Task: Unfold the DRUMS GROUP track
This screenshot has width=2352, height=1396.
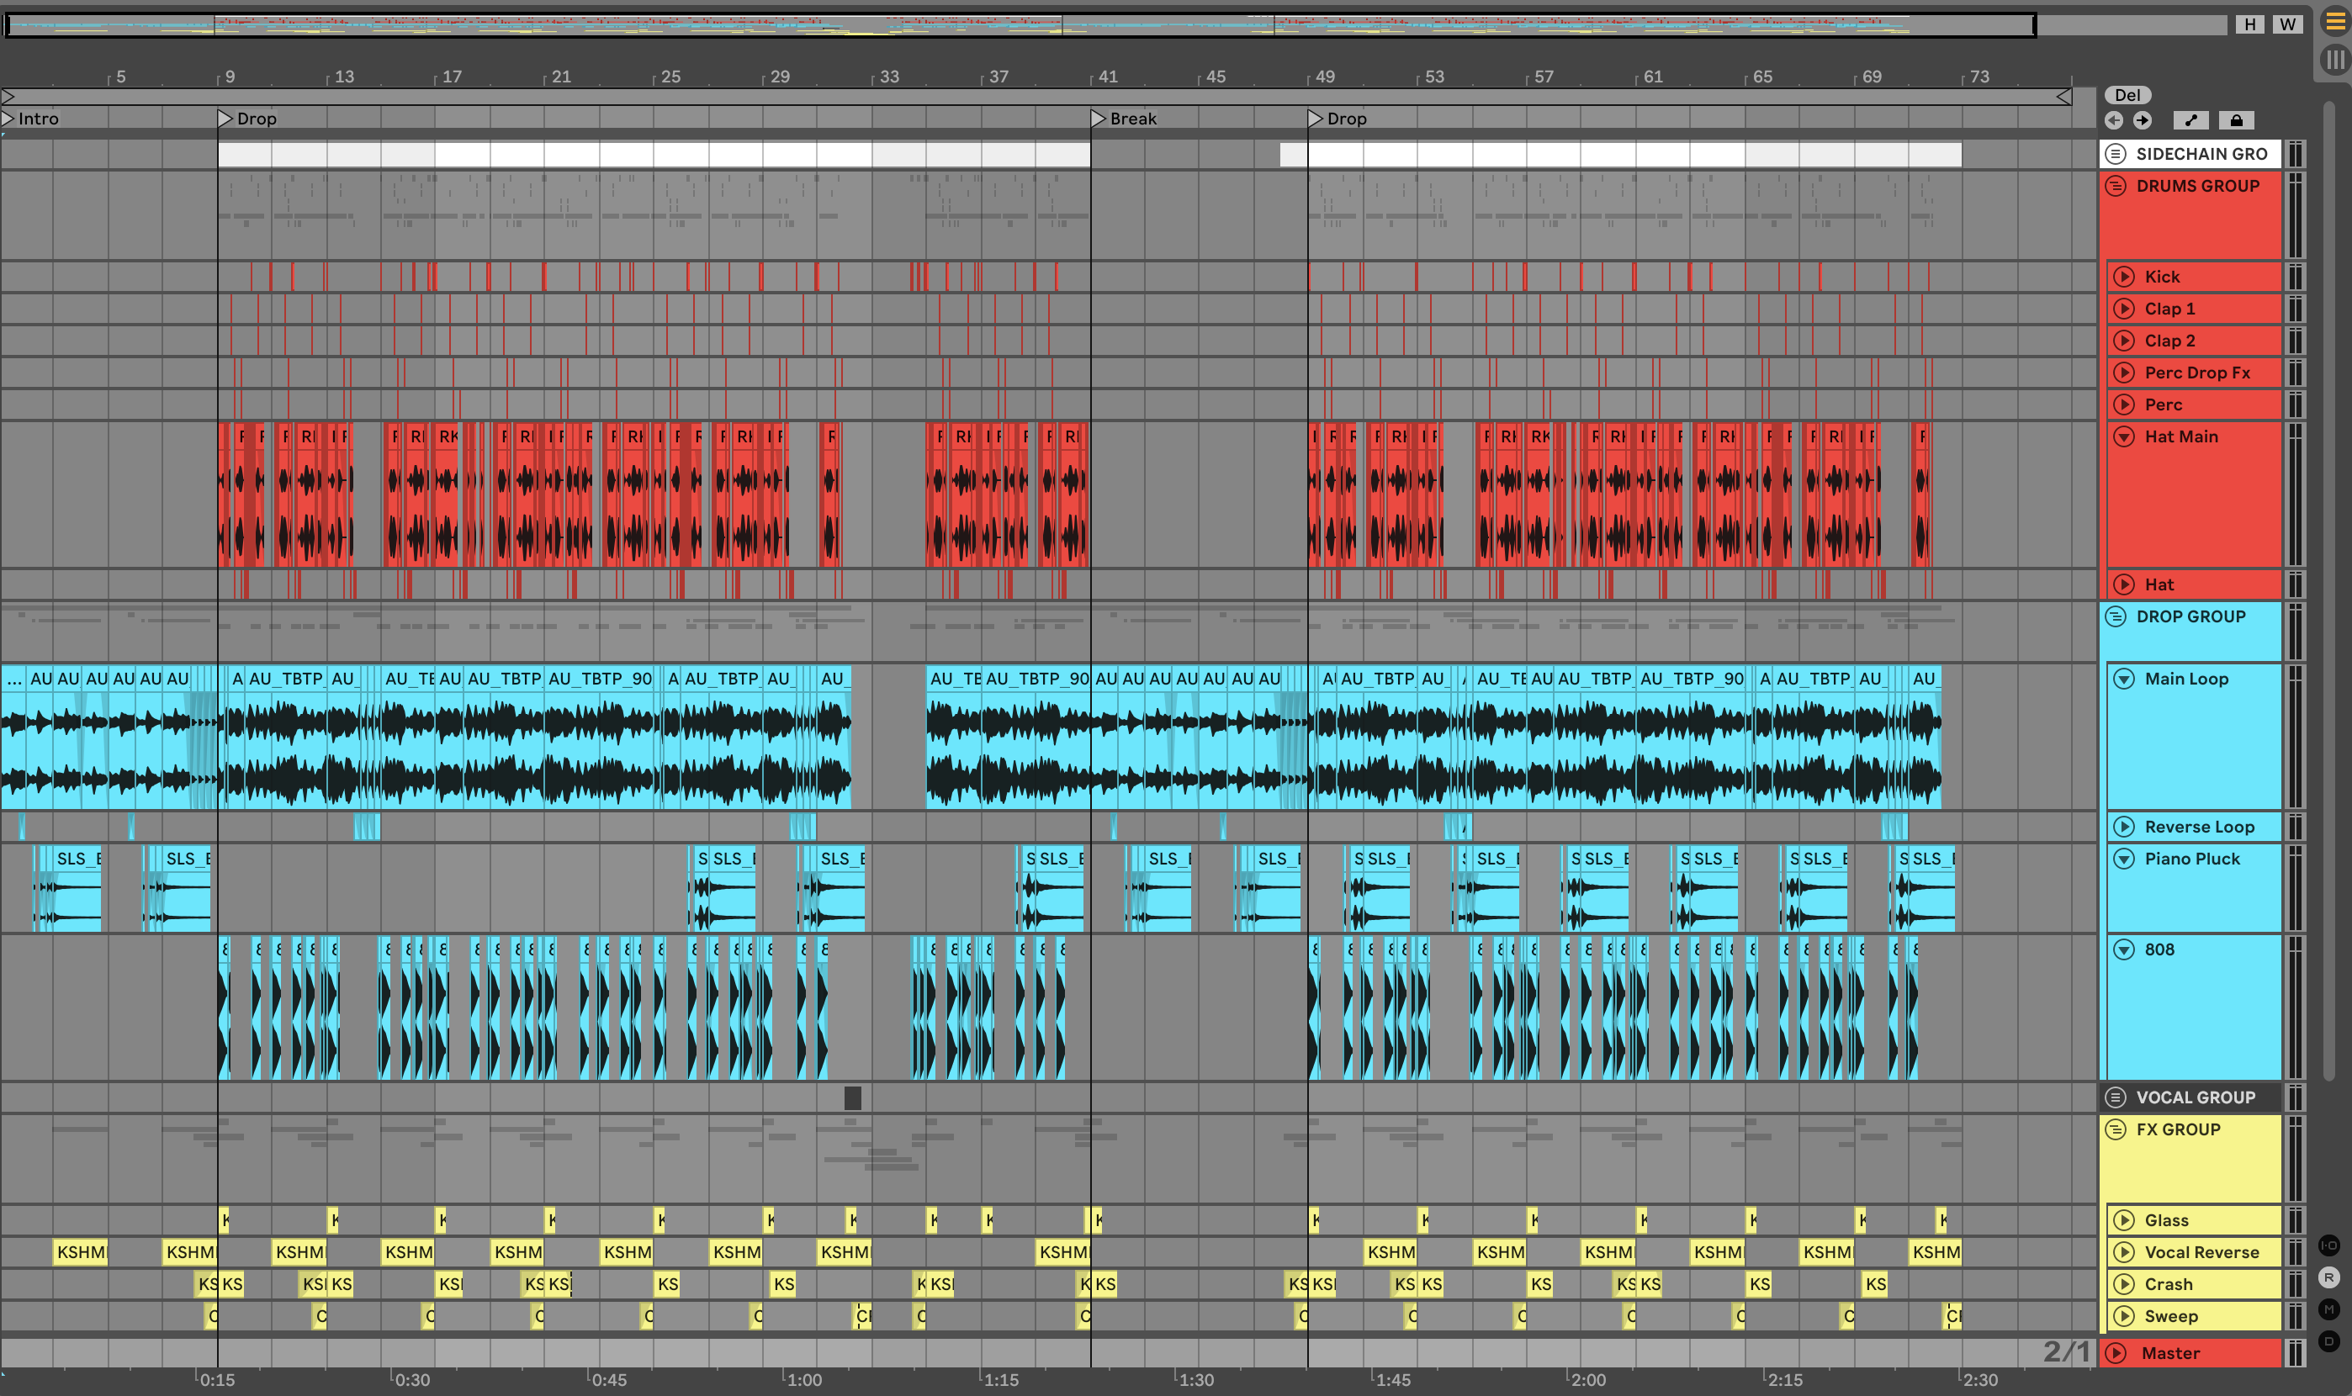Action: tap(2116, 186)
